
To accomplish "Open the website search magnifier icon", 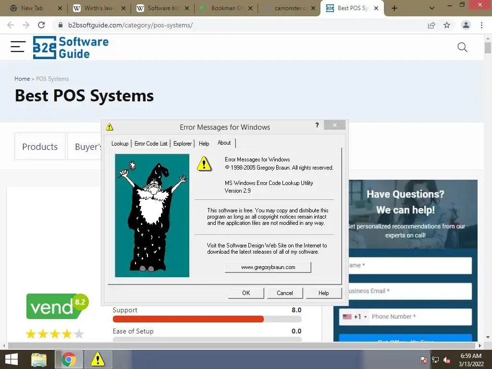I will coord(462,48).
